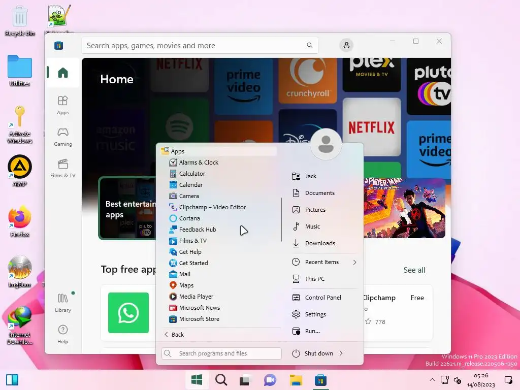Click Windows Start button on taskbar
Viewport: 520px width, 390px height.
(197, 380)
